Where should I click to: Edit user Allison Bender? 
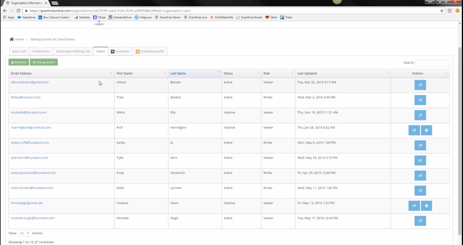click(x=420, y=85)
